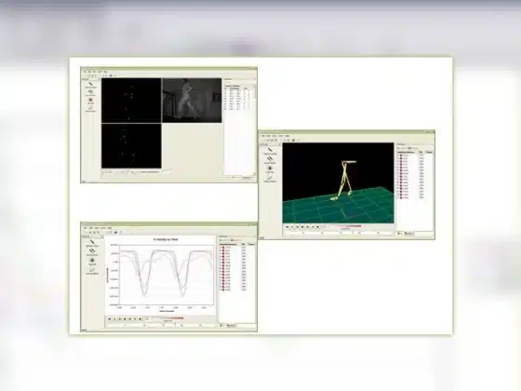Click the skip-to-start playback button under the 3D skeleton view
Viewport: 521px width, 391px height.
(287, 227)
